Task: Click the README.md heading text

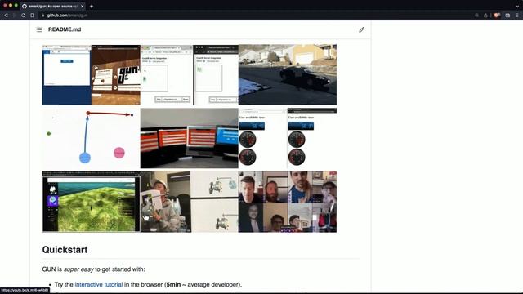Action: [x=65, y=29]
